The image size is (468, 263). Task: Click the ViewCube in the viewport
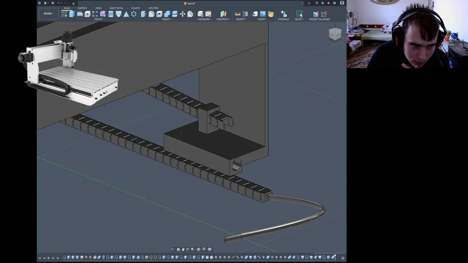coord(335,34)
